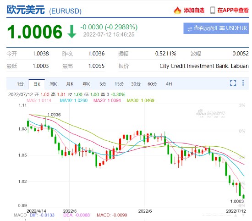
Task: Click the 2022/4/14 date axis label
Action: pyautogui.click(x=36, y=211)
